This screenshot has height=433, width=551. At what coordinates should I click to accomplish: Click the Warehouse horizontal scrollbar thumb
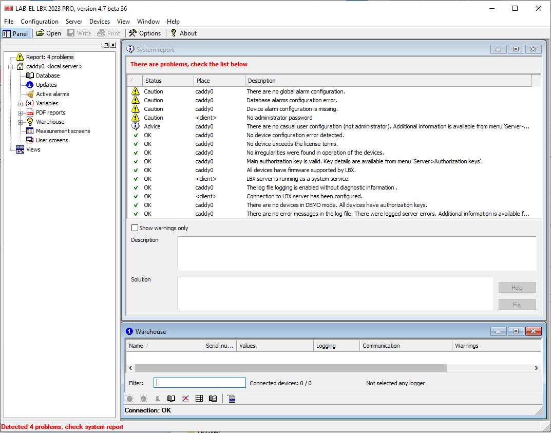[291, 368]
